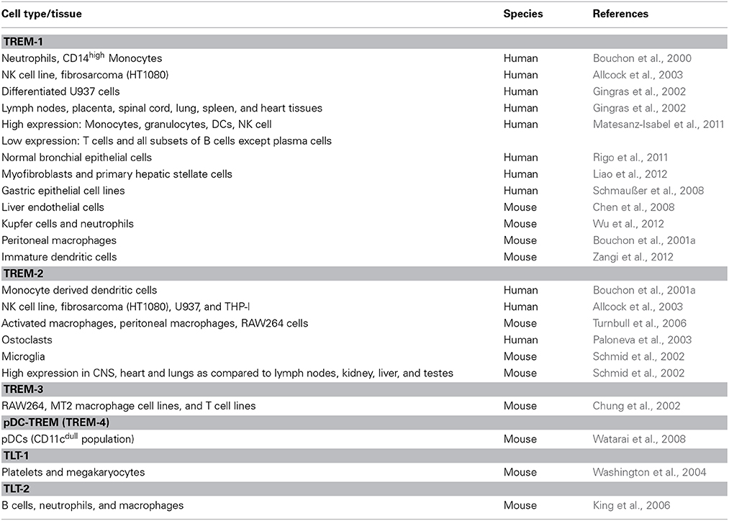The image size is (729, 521).
Task: Open the Rigo et al., 2011 reference
Action: 630,158
